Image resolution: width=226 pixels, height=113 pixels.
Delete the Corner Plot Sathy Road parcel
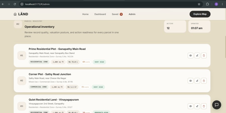point(204,81)
